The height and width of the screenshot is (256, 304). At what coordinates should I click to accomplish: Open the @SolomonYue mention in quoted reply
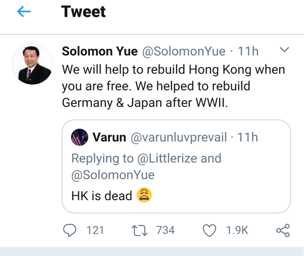coord(113,175)
